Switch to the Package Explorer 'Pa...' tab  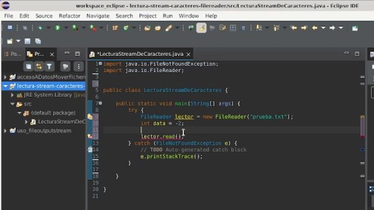tap(13, 54)
